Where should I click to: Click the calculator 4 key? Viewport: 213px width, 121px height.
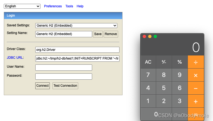coord(148,88)
